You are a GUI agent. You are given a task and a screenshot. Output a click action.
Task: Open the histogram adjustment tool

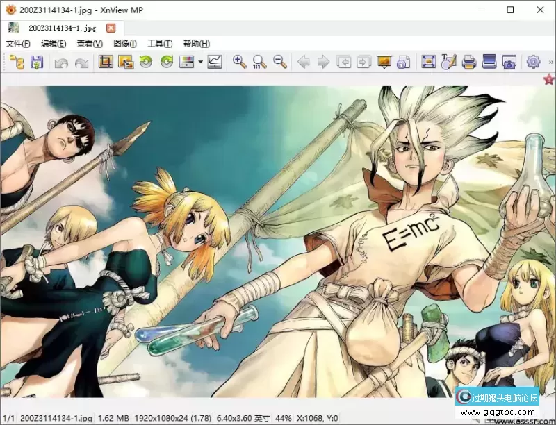coord(214,62)
